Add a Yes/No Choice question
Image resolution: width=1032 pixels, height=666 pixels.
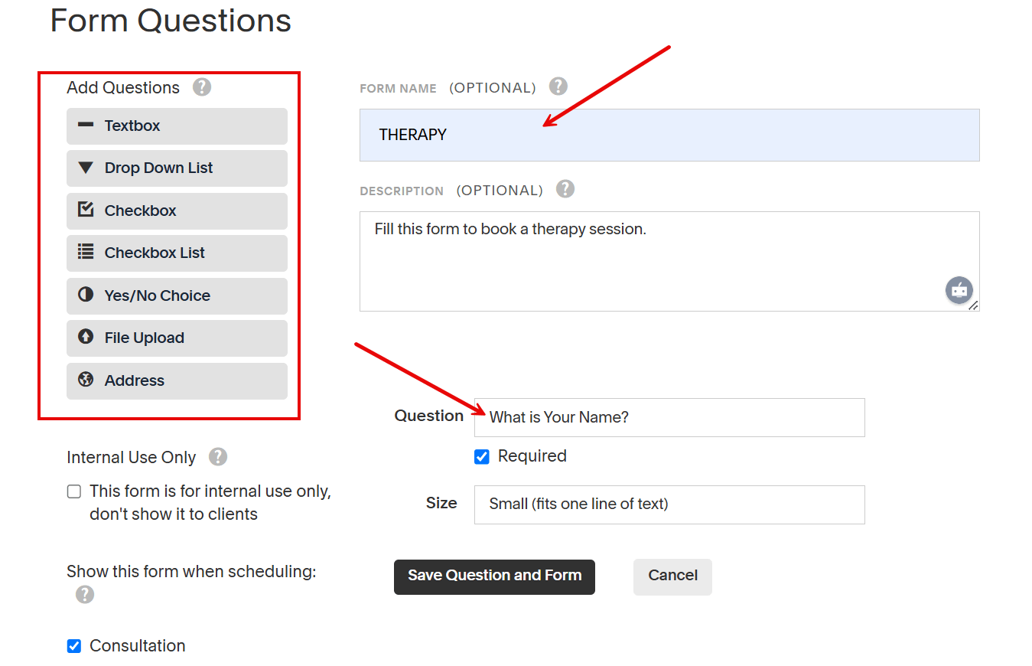pyautogui.click(x=176, y=295)
